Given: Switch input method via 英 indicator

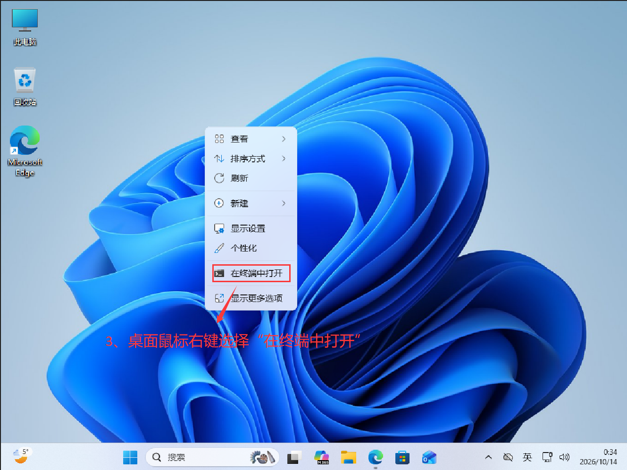Looking at the screenshot, I should (527, 457).
